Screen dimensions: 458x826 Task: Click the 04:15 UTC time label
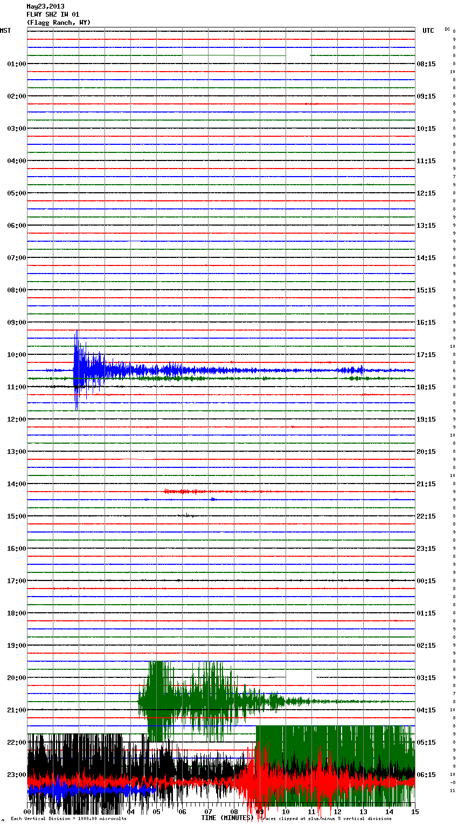[426, 710]
